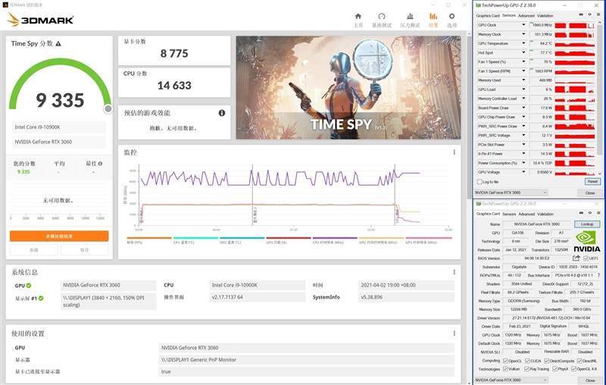Open the PCIe Slot Power sensor dropdown arrow
606x385 pixels.
click(523, 145)
